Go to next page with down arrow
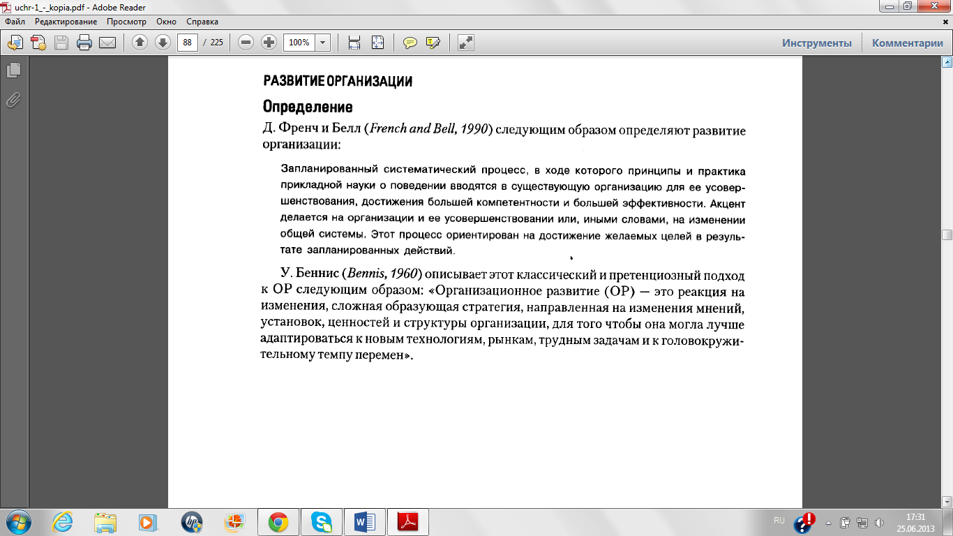This screenshot has height=536, width=953. 163,43
